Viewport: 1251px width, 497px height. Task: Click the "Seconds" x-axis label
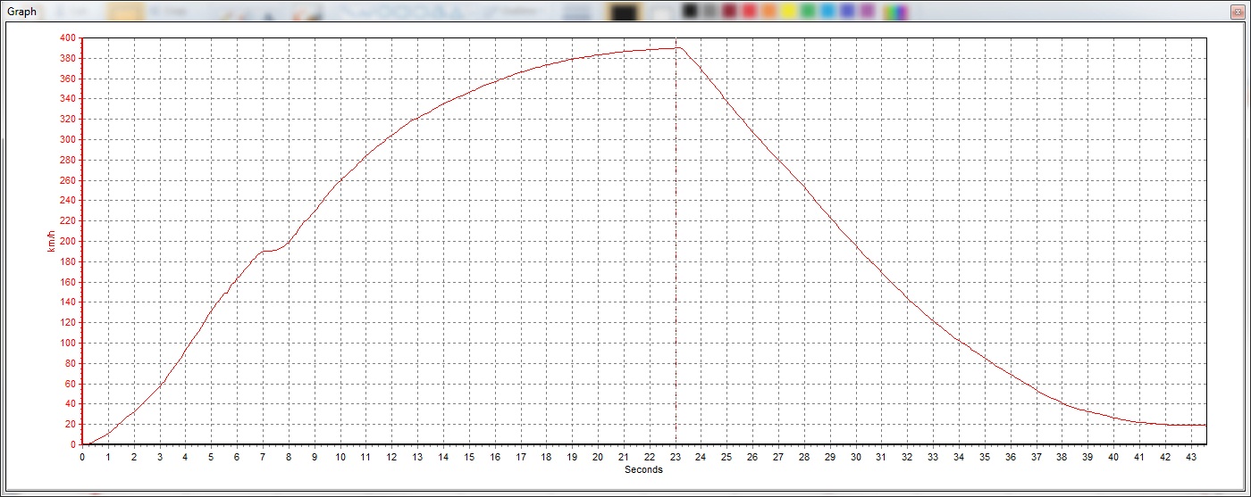click(x=643, y=469)
